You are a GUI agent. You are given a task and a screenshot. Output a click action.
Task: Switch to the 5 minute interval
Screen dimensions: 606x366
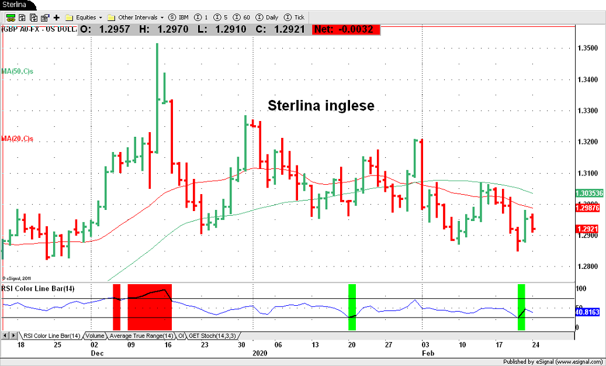(220, 18)
